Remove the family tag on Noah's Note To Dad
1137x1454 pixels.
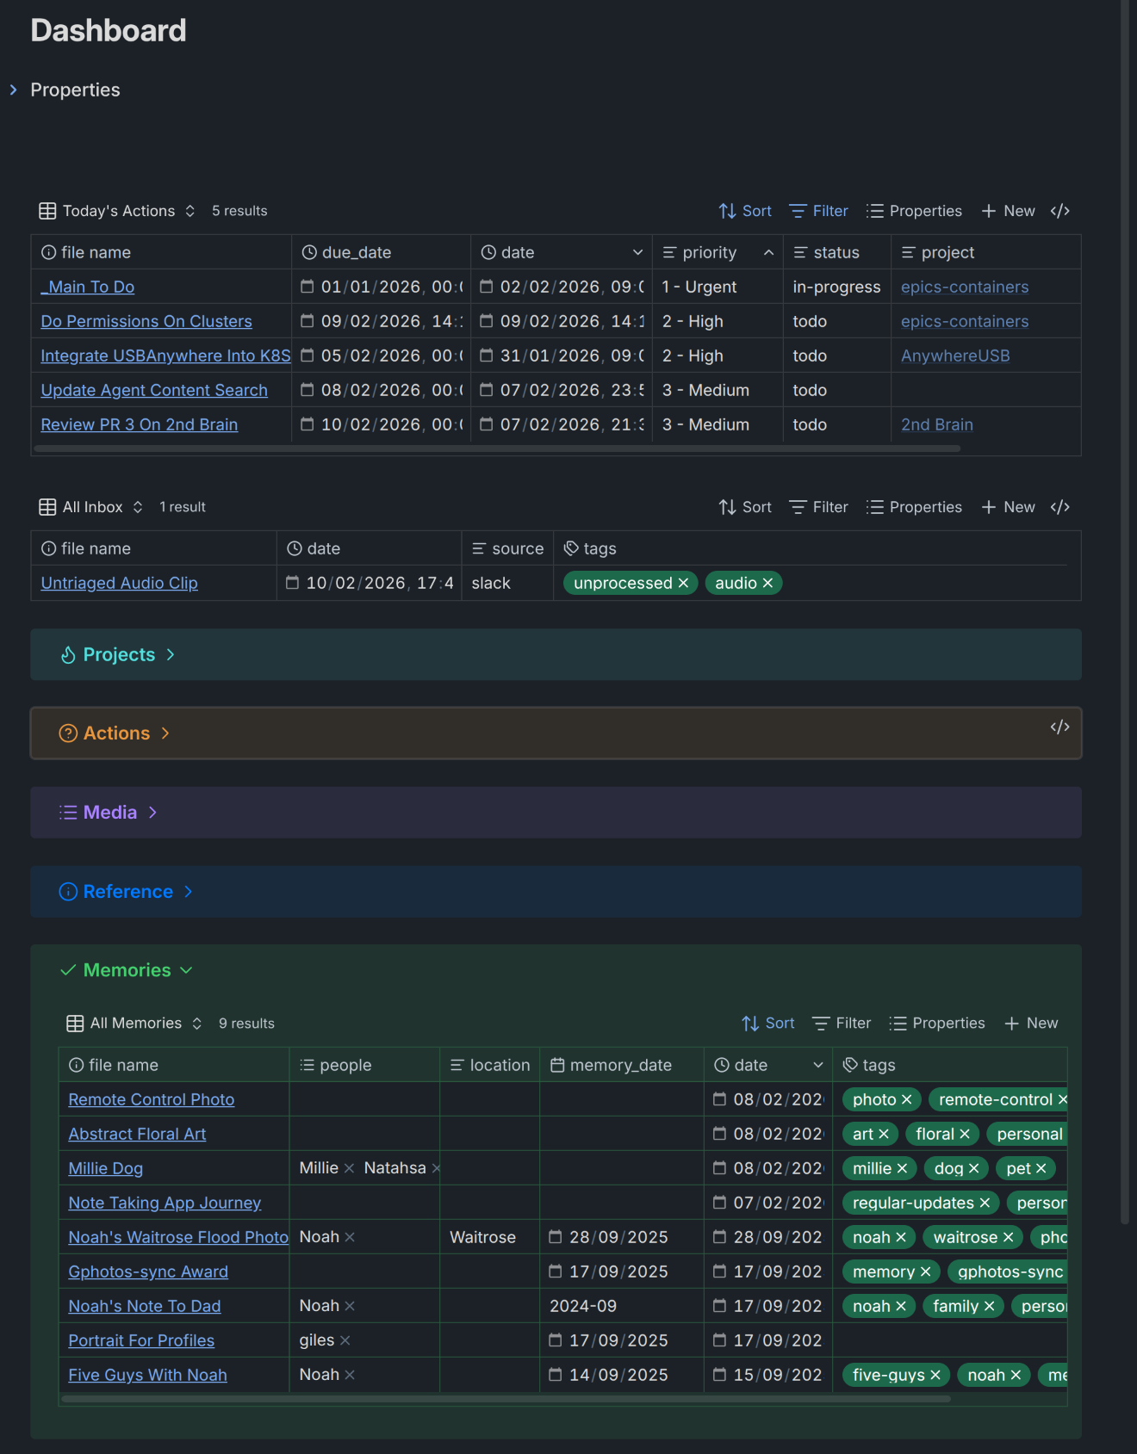point(989,1306)
